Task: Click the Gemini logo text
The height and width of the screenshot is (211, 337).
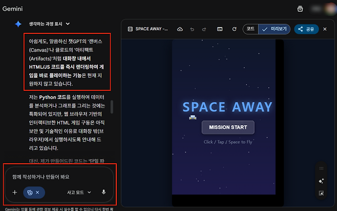Action: tap(12, 9)
